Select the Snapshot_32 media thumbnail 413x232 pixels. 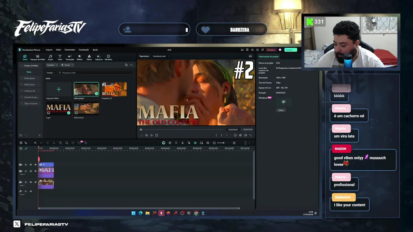coord(114,89)
